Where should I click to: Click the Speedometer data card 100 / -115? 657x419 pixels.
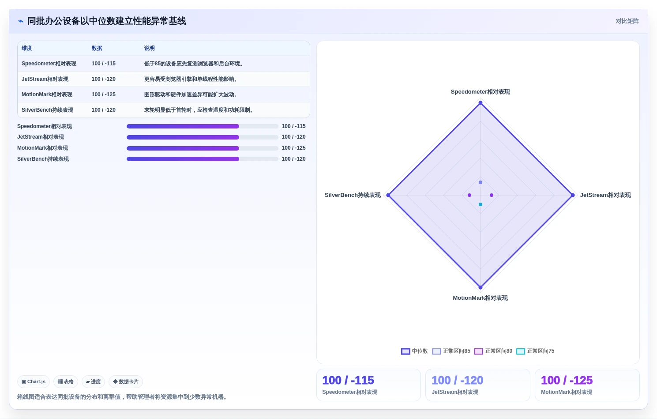click(368, 385)
